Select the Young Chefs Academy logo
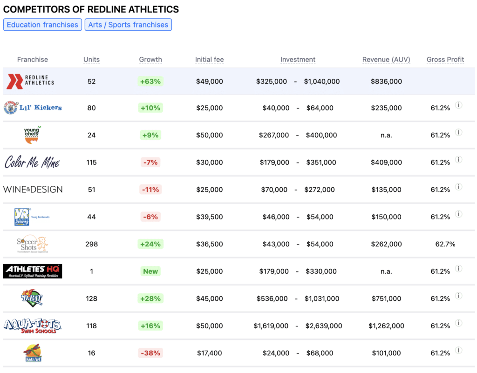 (x=32, y=135)
